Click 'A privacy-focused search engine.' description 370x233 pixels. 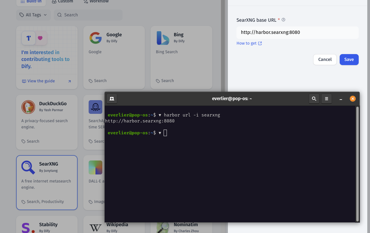click(45, 124)
